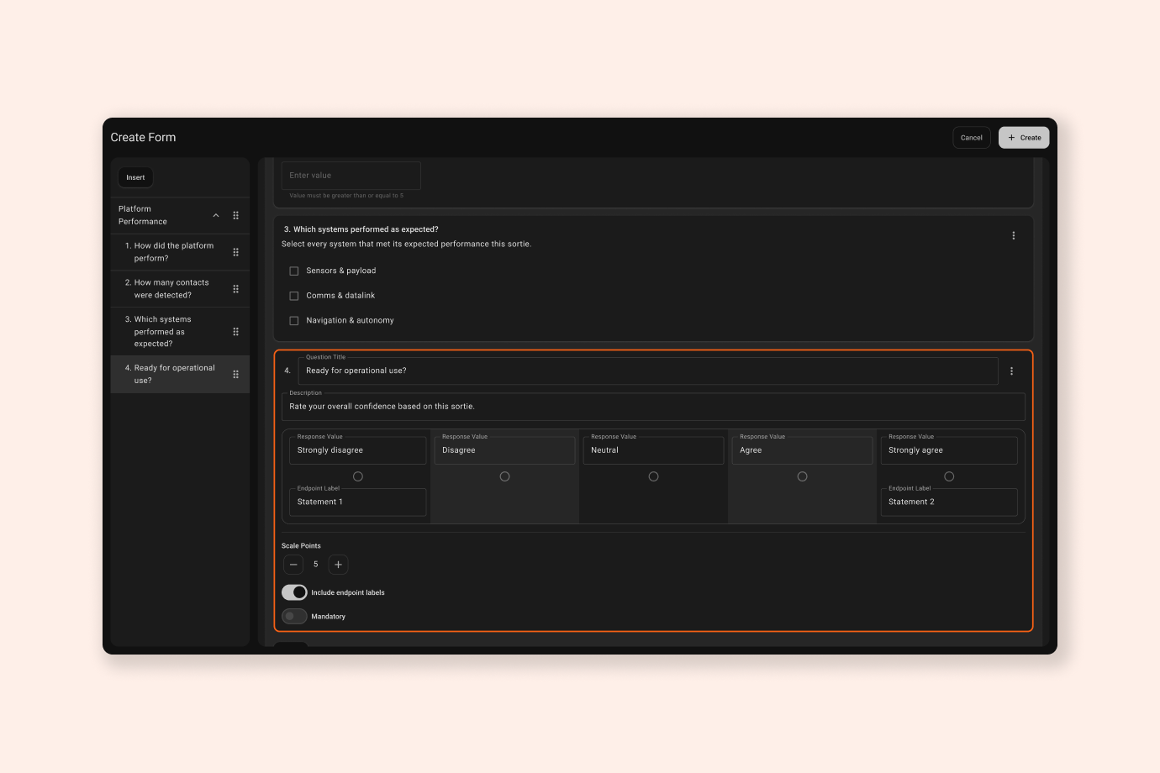Edit the Neutral response value field
1160x773 pixels.
(653, 450)
